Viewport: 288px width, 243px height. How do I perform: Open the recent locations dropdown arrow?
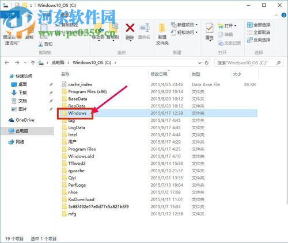[25, 63]
